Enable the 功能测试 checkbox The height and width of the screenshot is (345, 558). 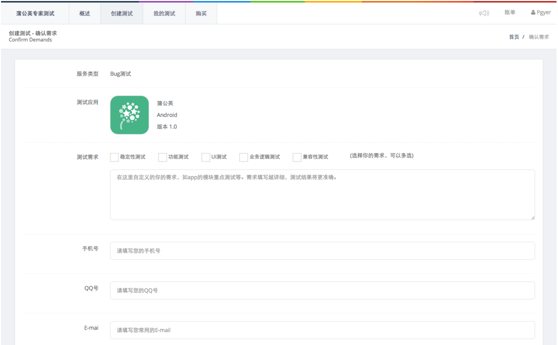(163, 157)
